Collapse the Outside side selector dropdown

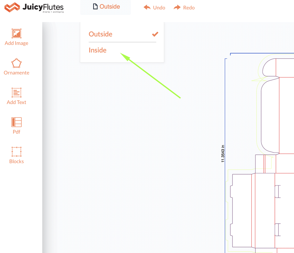coord(106,7)
